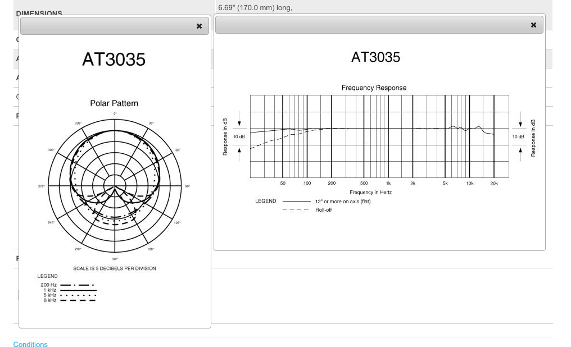Close the Frequency Response popup window
Screen dimensions: 571x347
click(x=533, y=25)
